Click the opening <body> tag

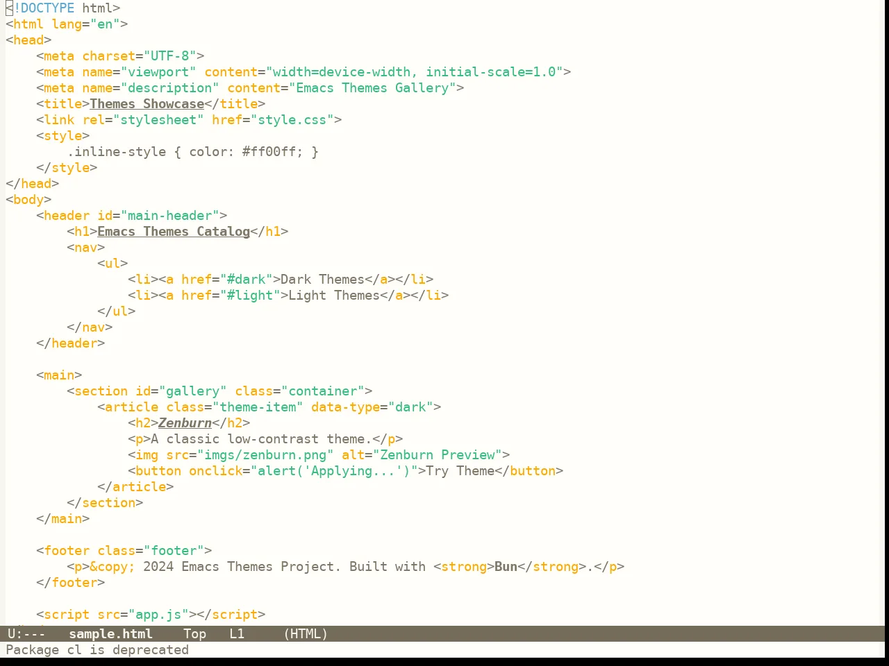click(x=28, y=200)
